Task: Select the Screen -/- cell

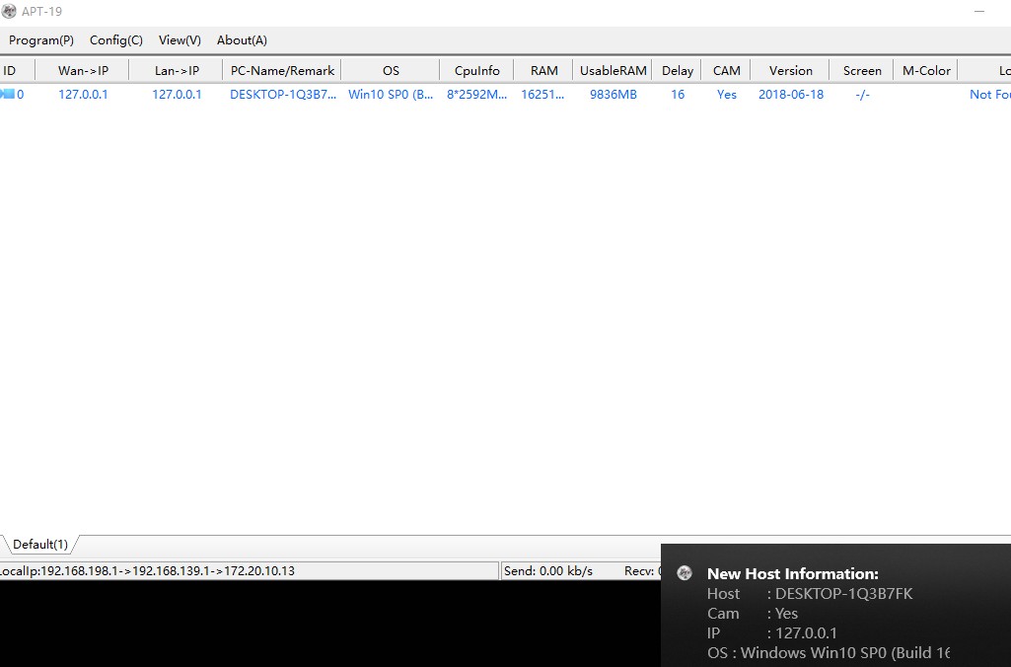Action: click(x=863, y=94)
